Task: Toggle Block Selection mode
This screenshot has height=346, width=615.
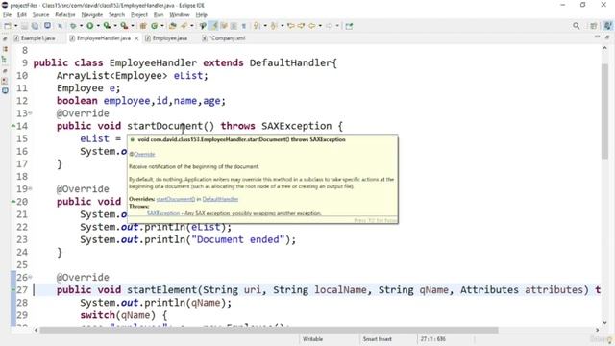Action: pos(234,26)
